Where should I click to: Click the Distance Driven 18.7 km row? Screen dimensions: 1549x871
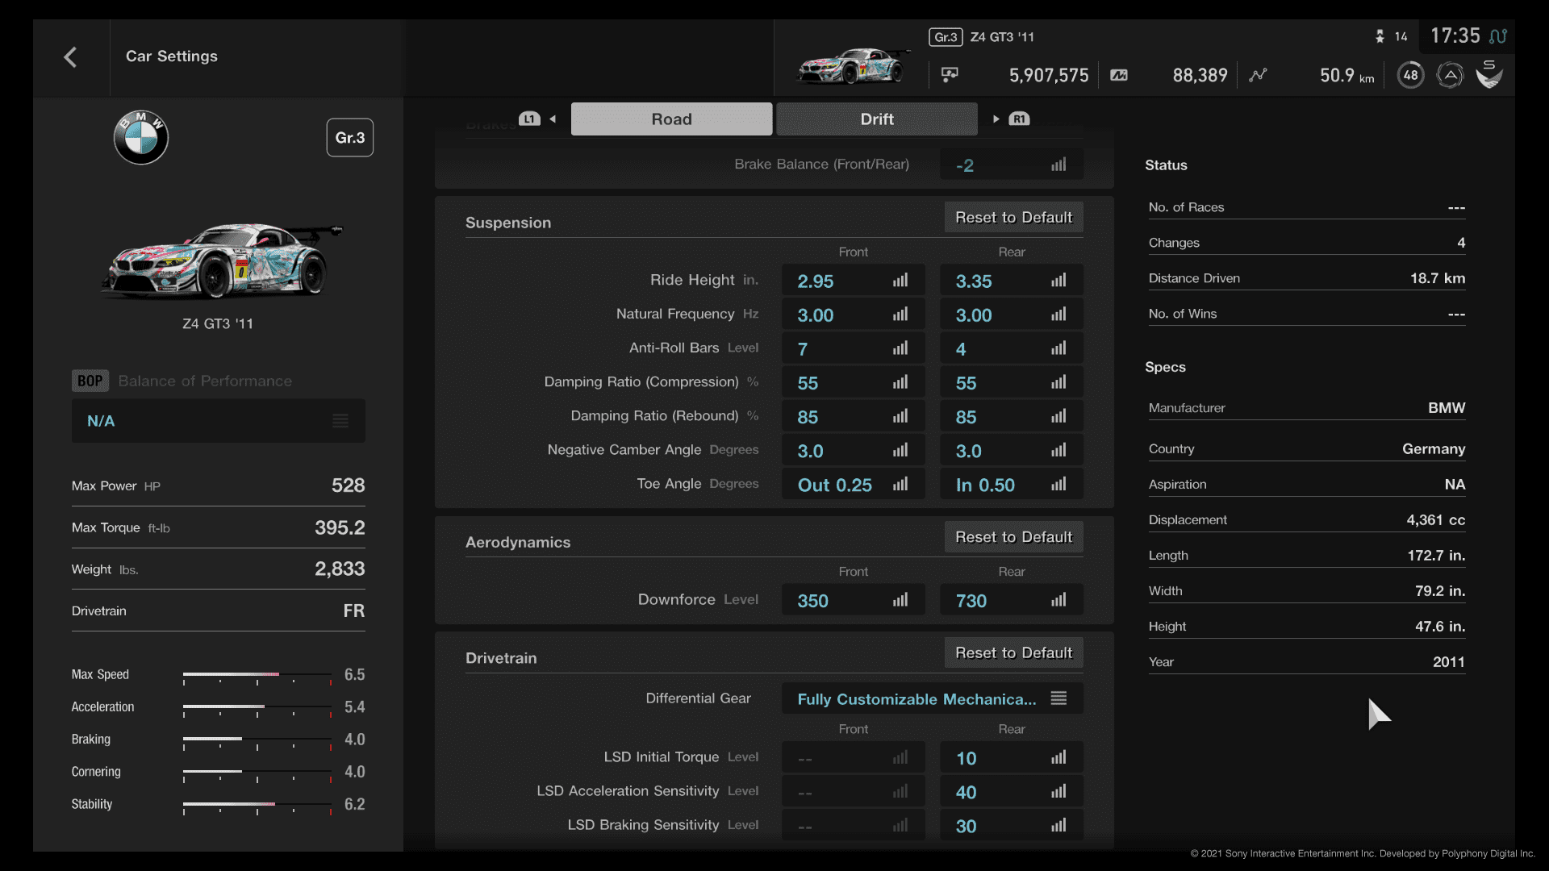click(x=1307, y=278)
